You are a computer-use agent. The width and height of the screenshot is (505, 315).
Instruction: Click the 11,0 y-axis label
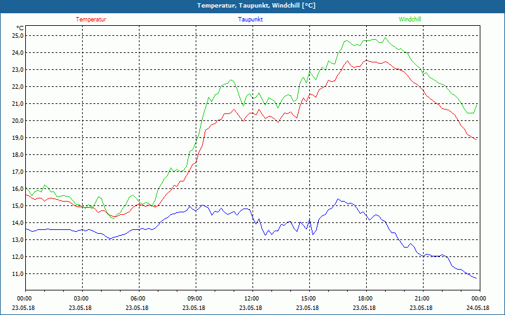[x=18, y=274]
